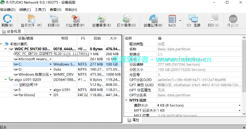This screenshot has height=129, width=246.
Task: Close the 日志 log panel
Action: 244,128
